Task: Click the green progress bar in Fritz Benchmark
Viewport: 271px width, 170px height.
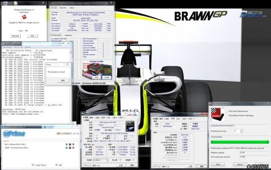Action: 240,142
